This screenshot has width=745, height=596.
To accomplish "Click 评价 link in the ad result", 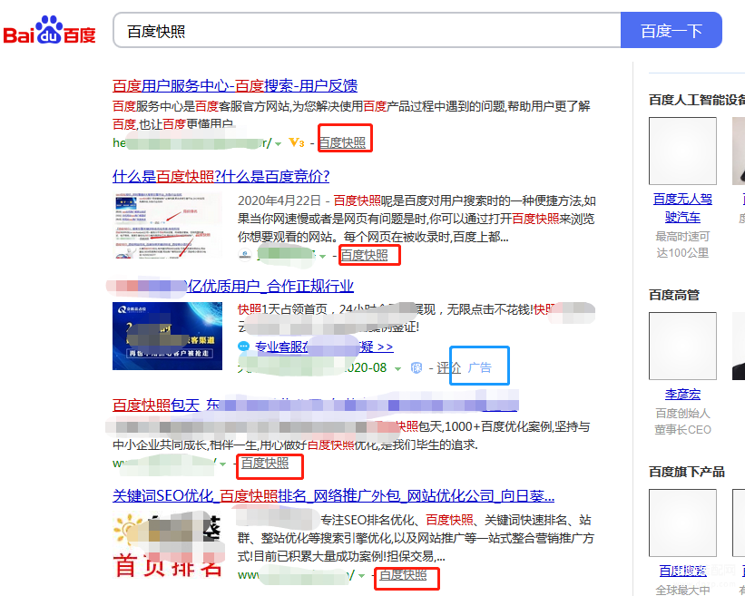I will coord(449,367).
